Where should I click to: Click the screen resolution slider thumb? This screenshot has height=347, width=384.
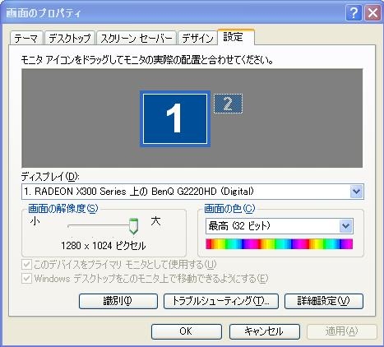pyautogui.click(x=133, y=226)
